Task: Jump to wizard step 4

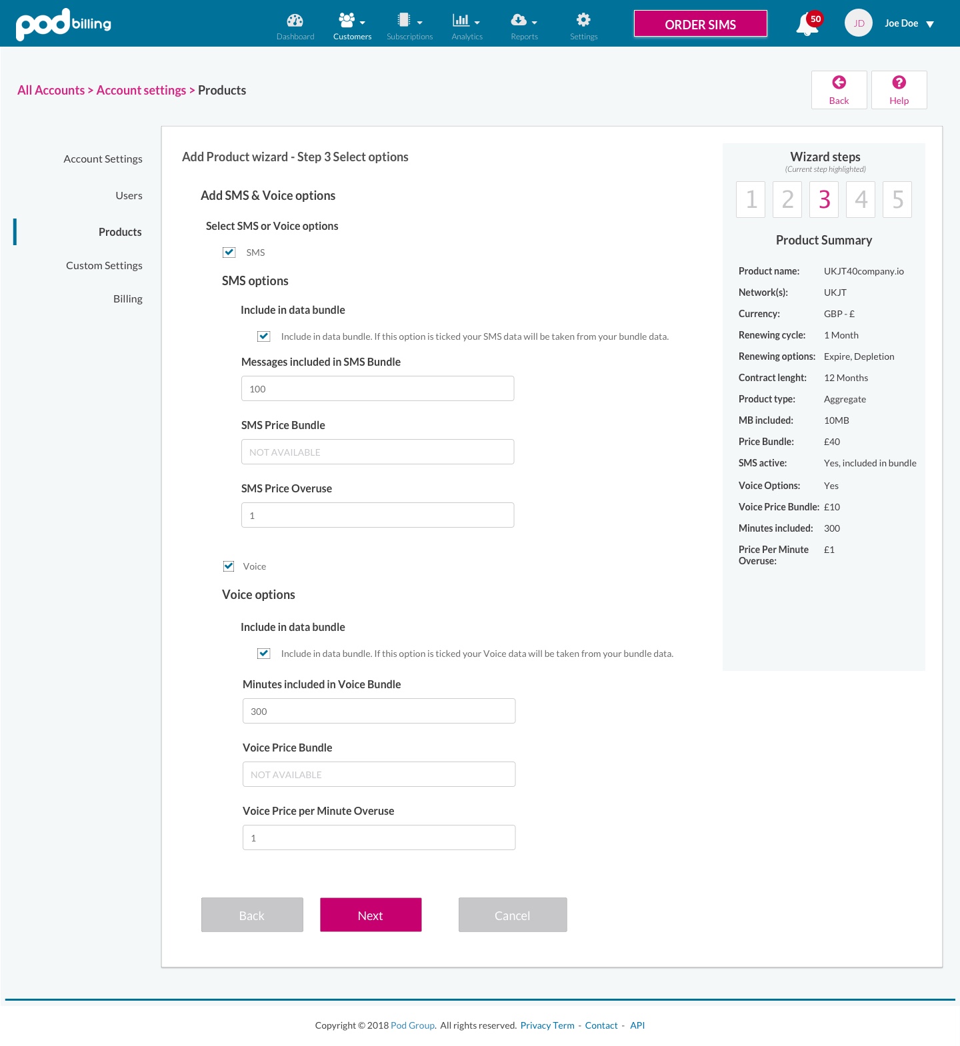Action: pos(861,199)
